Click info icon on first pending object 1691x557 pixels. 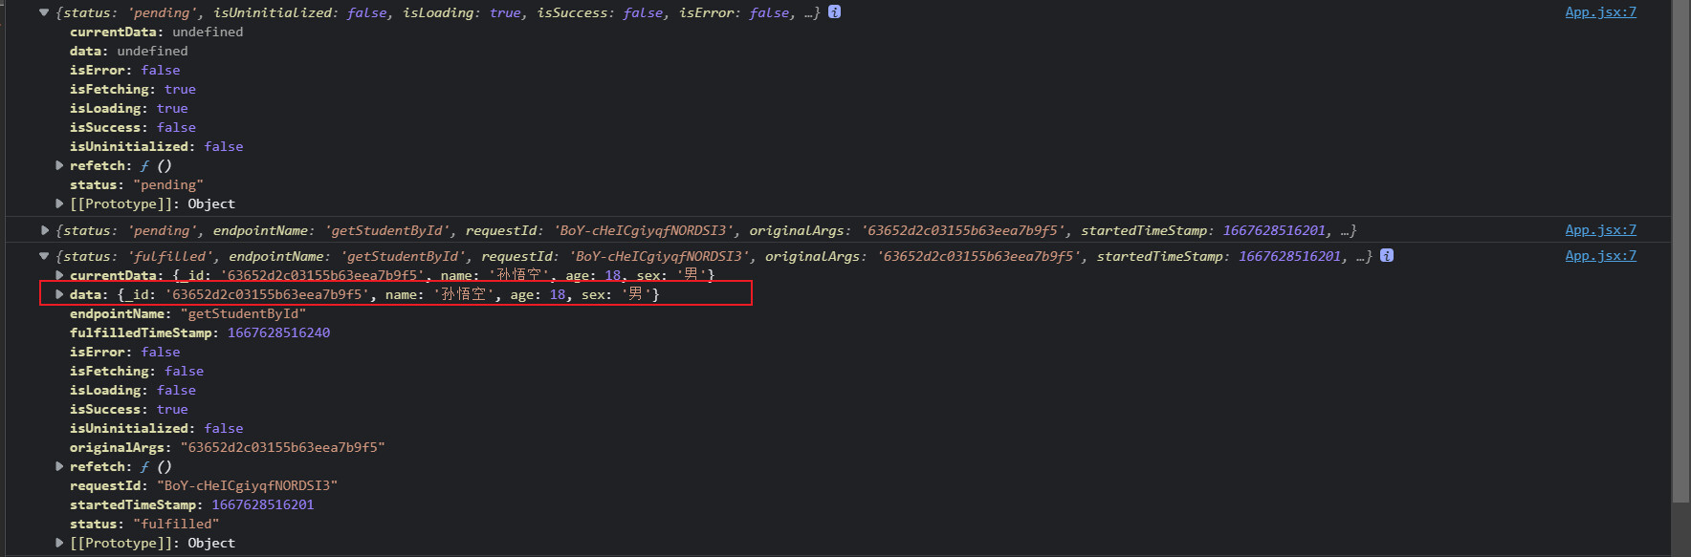point(834,12)
